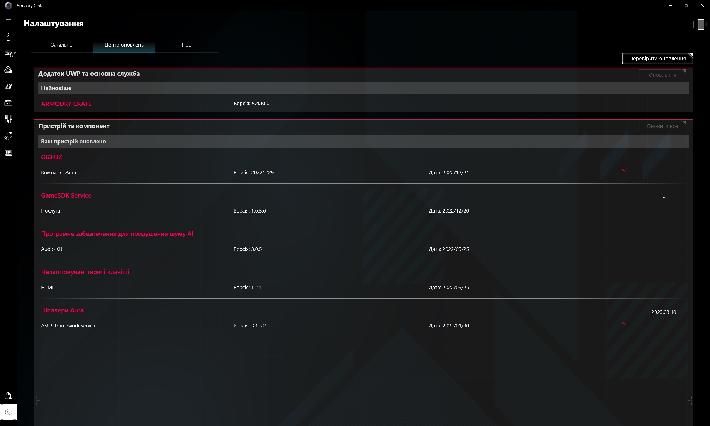This screenshot has height=426, width=710.
Task: Go to the Home info icon
Action: point(8,36)
